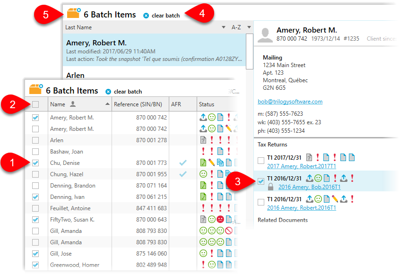
Task: Click the question document icon in Arlen row
Action: [203, 140]
